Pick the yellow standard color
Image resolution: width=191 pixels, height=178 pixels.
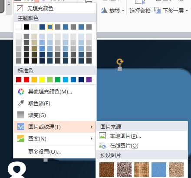(42, 80)
